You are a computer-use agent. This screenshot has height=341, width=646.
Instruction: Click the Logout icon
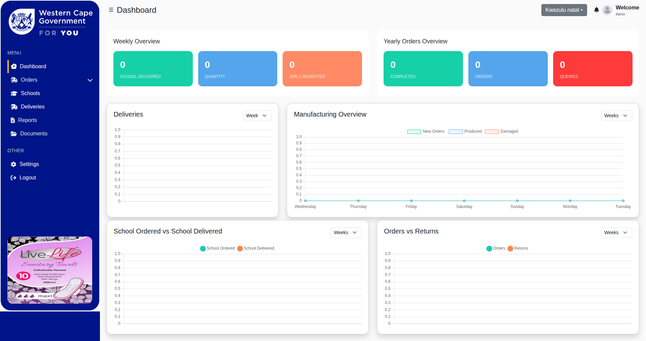pyautogui.click(x=13, y=177)
